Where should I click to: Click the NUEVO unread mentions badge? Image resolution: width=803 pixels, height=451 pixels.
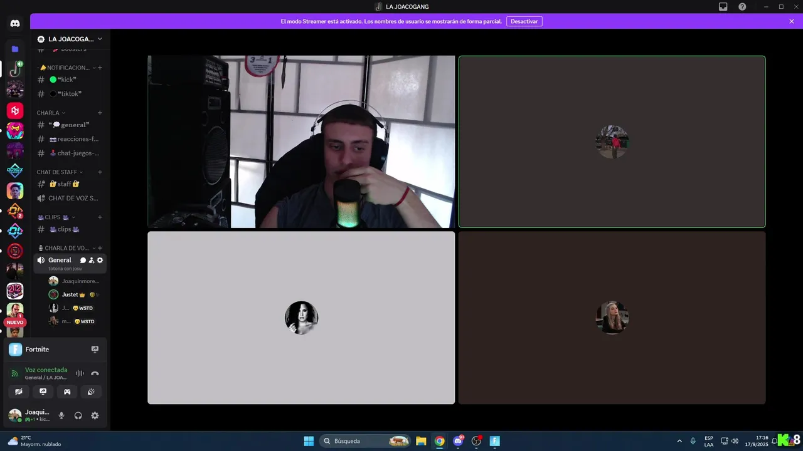(15, 323)
